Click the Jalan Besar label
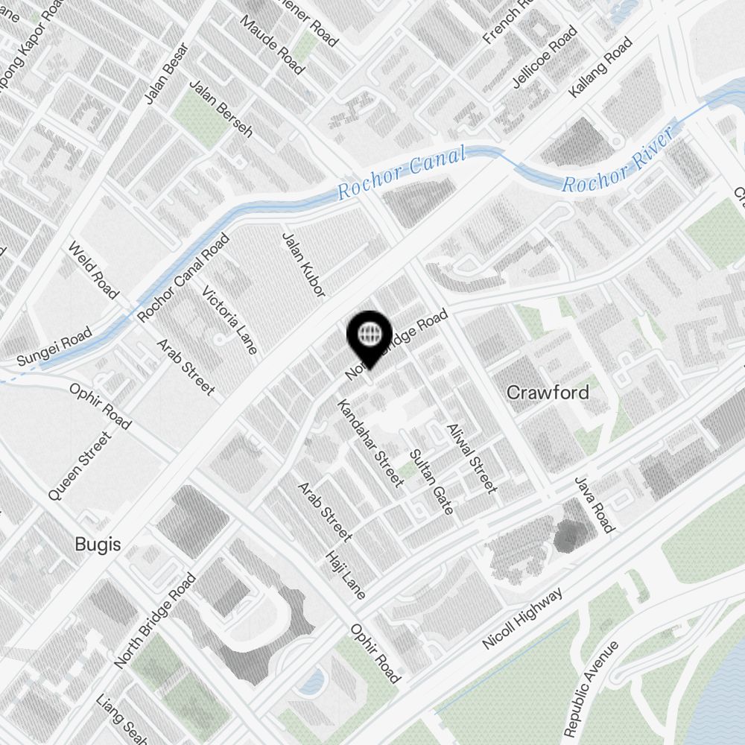 [x=166, y=74]
